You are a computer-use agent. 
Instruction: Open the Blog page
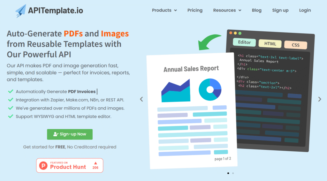tap(256, 10)
